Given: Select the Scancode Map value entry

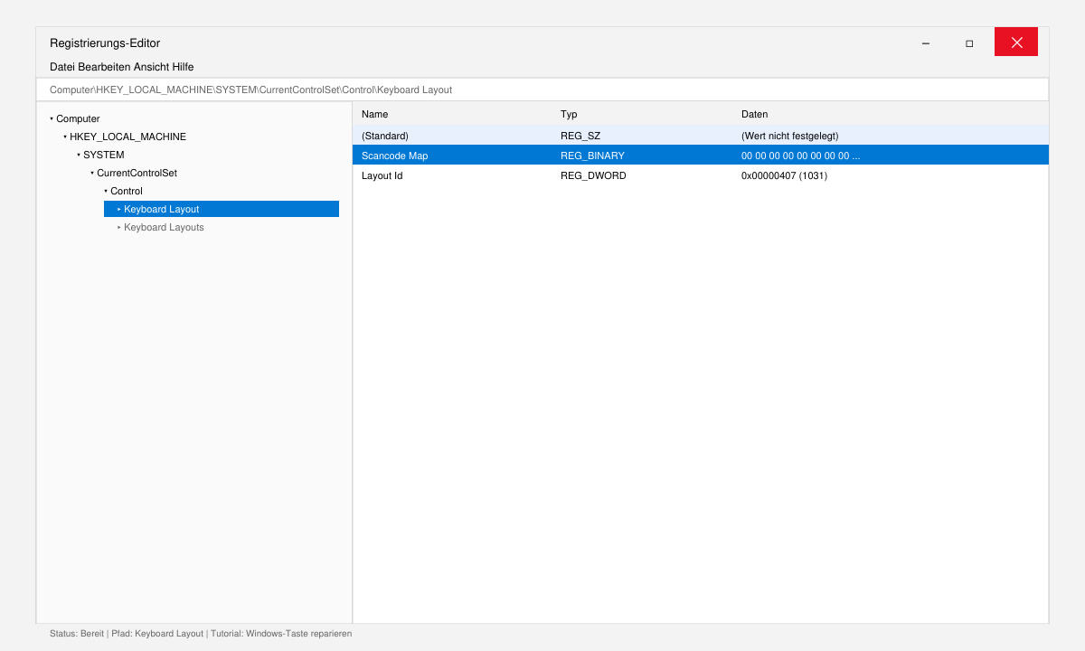Looking at the screenshot, I should (x=701, y=156).
